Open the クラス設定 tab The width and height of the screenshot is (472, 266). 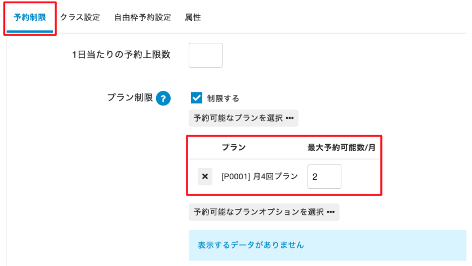[x=80, y=17]
